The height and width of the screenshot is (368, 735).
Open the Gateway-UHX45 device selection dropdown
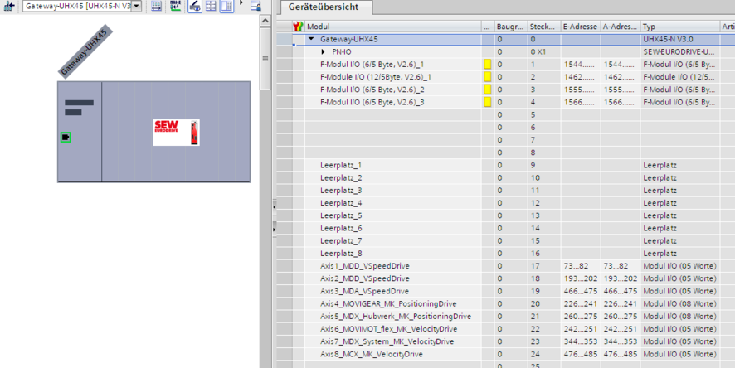[75, 6]
